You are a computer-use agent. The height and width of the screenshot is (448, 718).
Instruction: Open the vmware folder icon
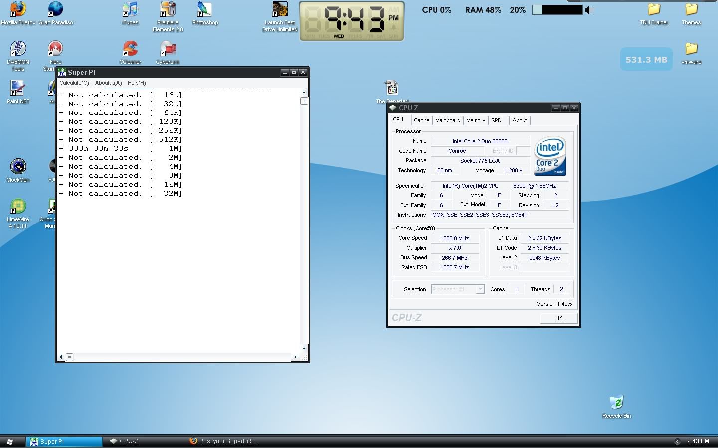(x=691, y=53)
